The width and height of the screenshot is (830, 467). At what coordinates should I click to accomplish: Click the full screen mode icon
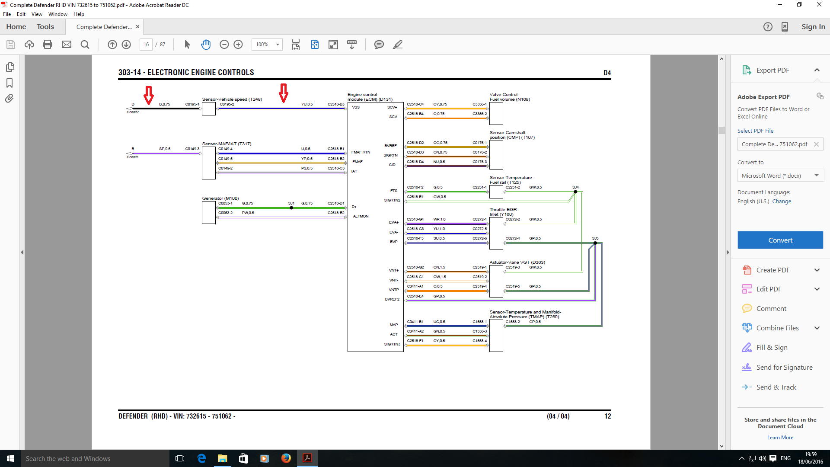coord(333,45)
